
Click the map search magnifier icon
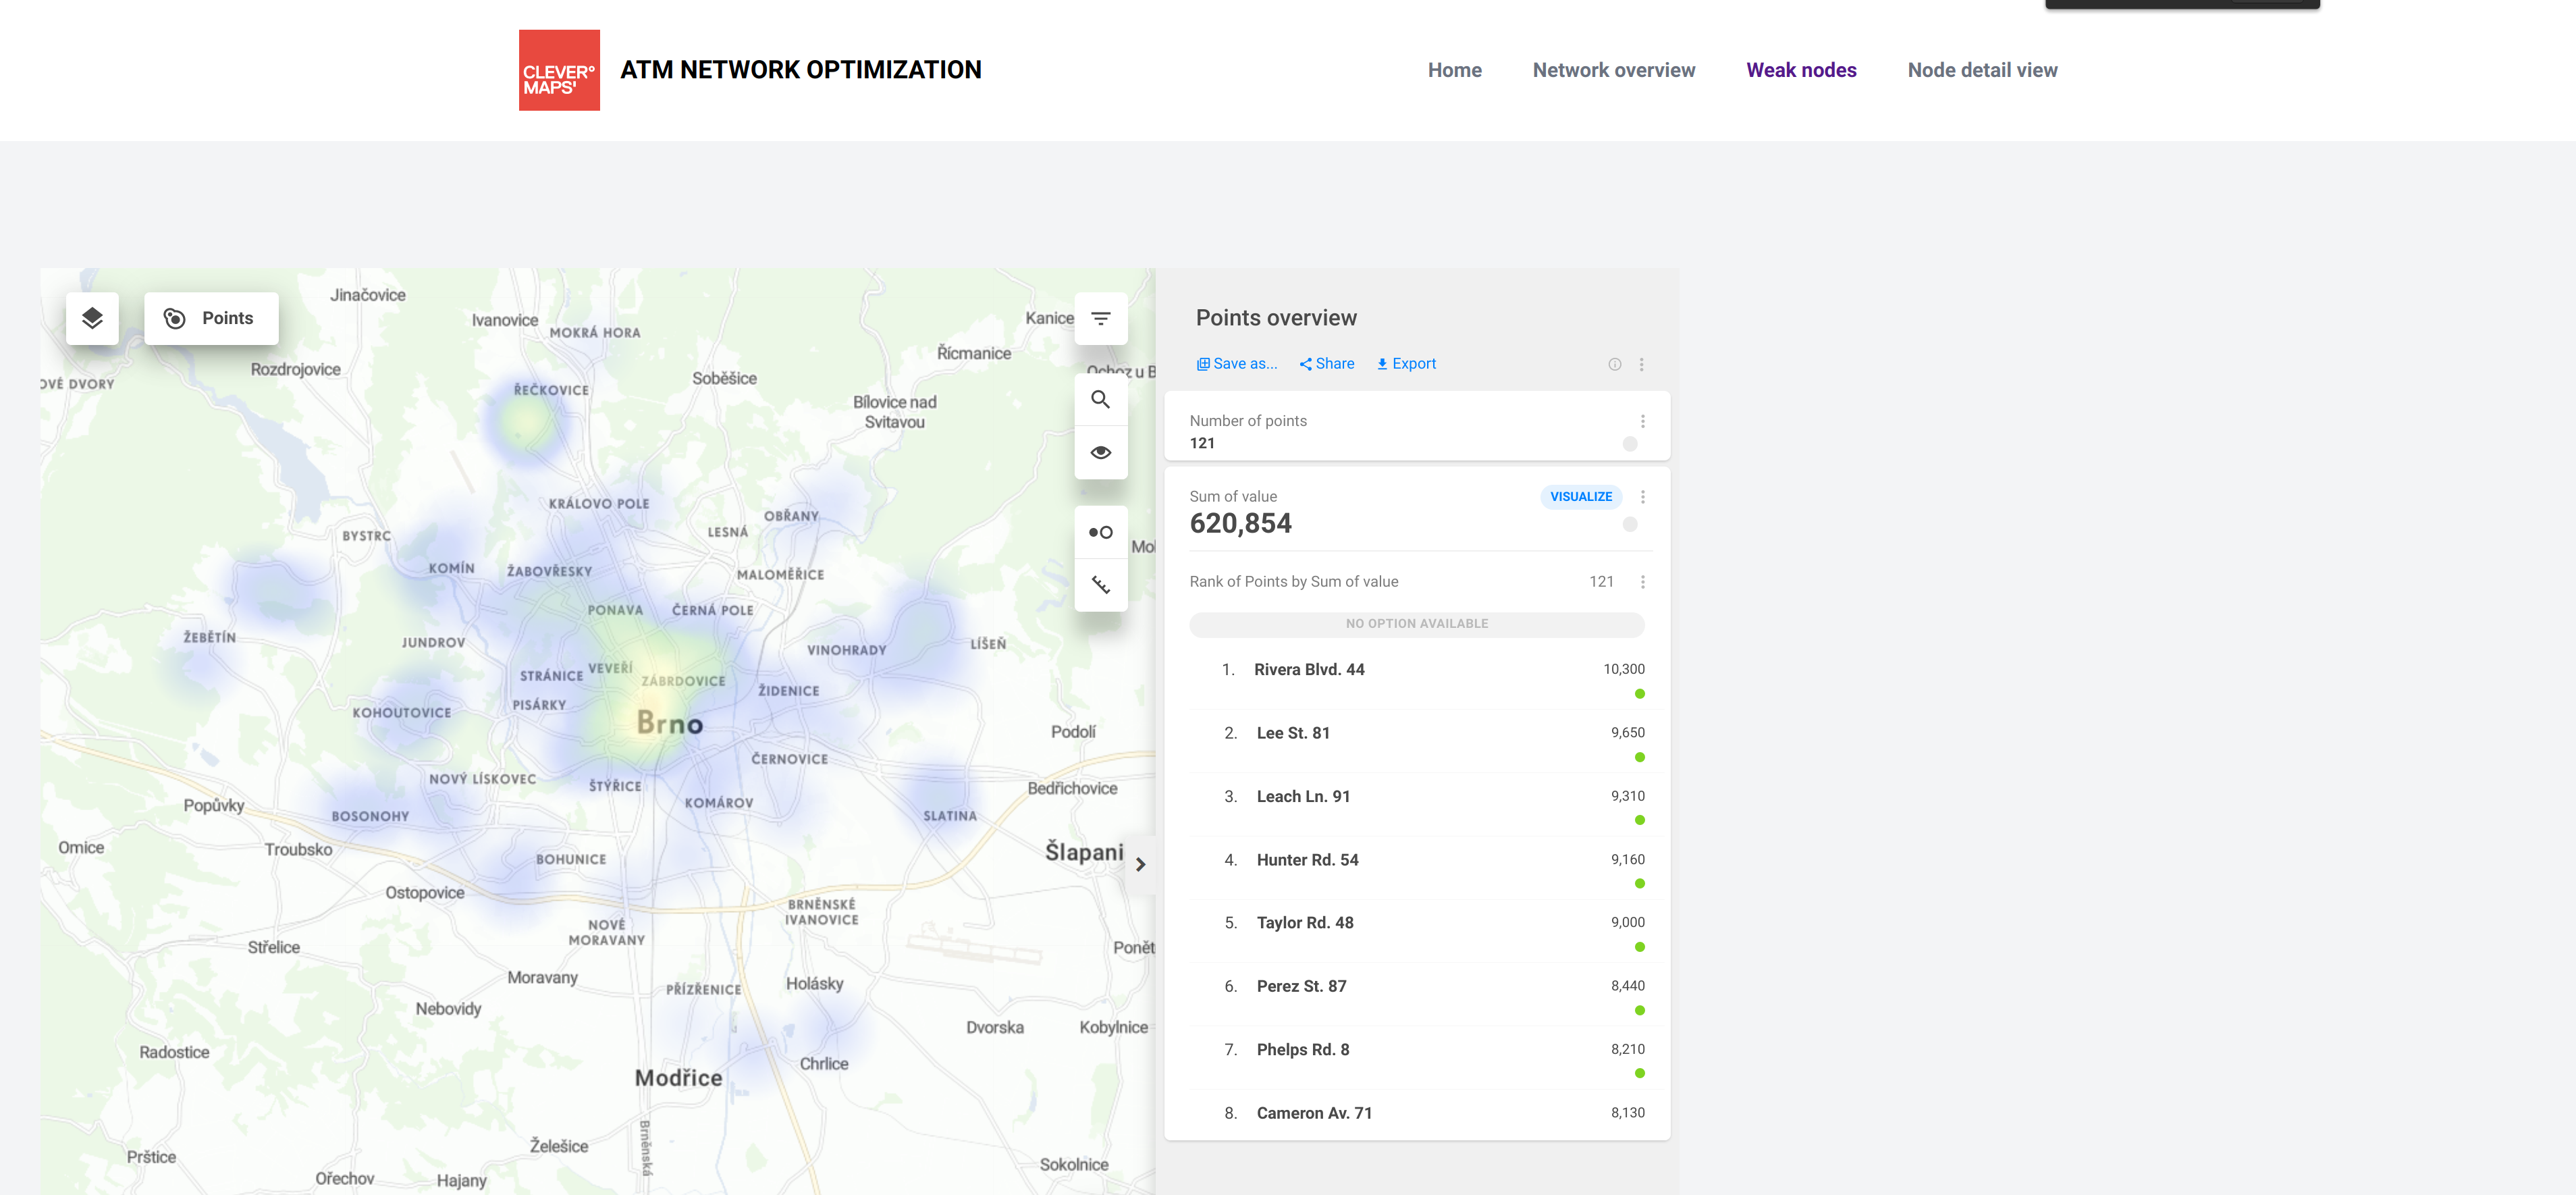click(1100, 400)
